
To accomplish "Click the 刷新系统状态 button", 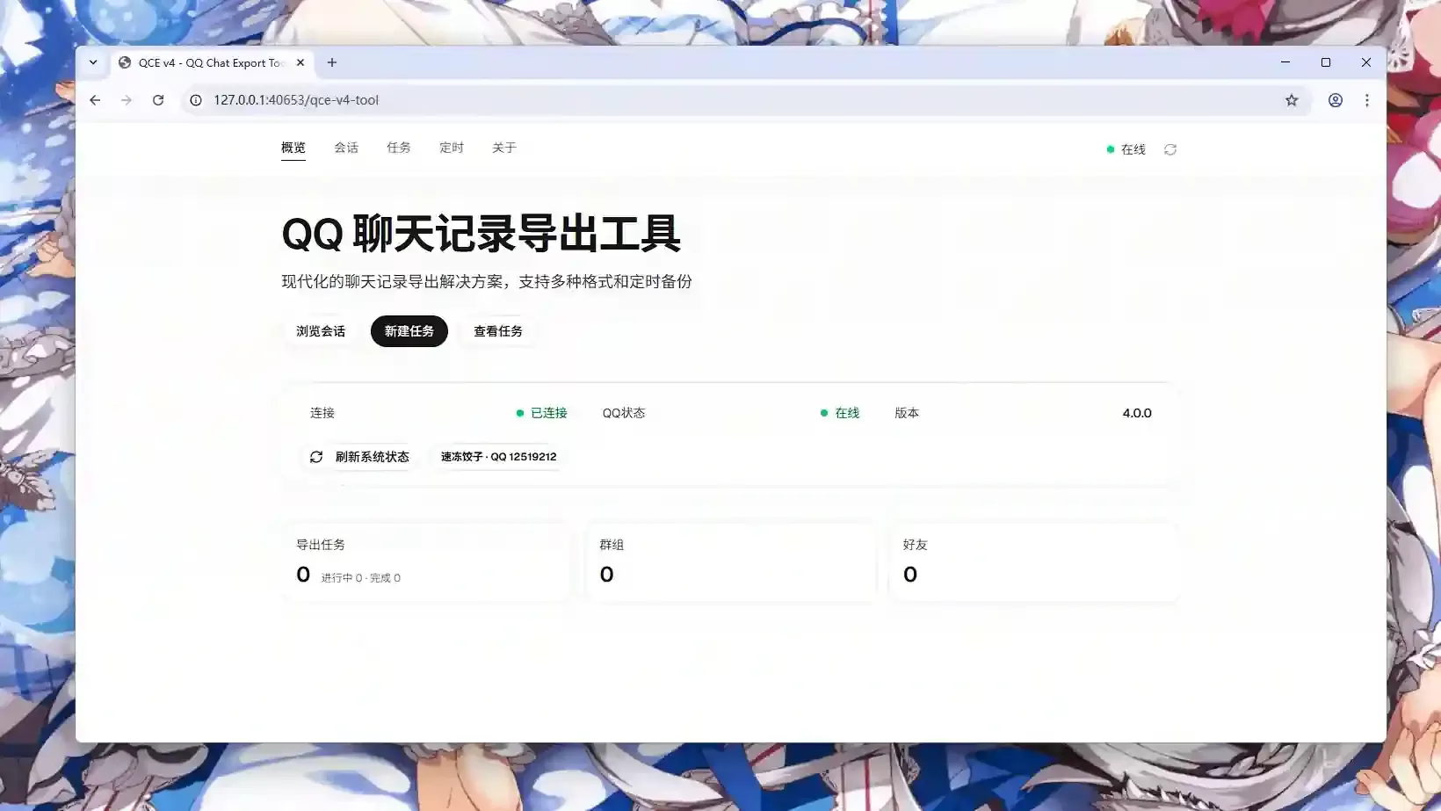I will tap(359, 457).
